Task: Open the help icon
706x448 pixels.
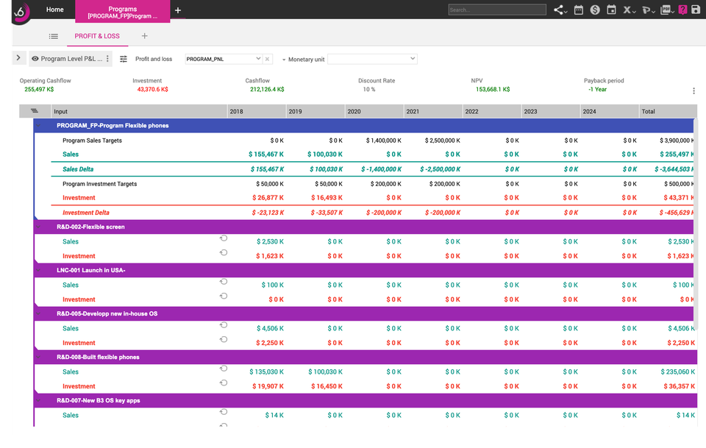Action: click(683, 10)
